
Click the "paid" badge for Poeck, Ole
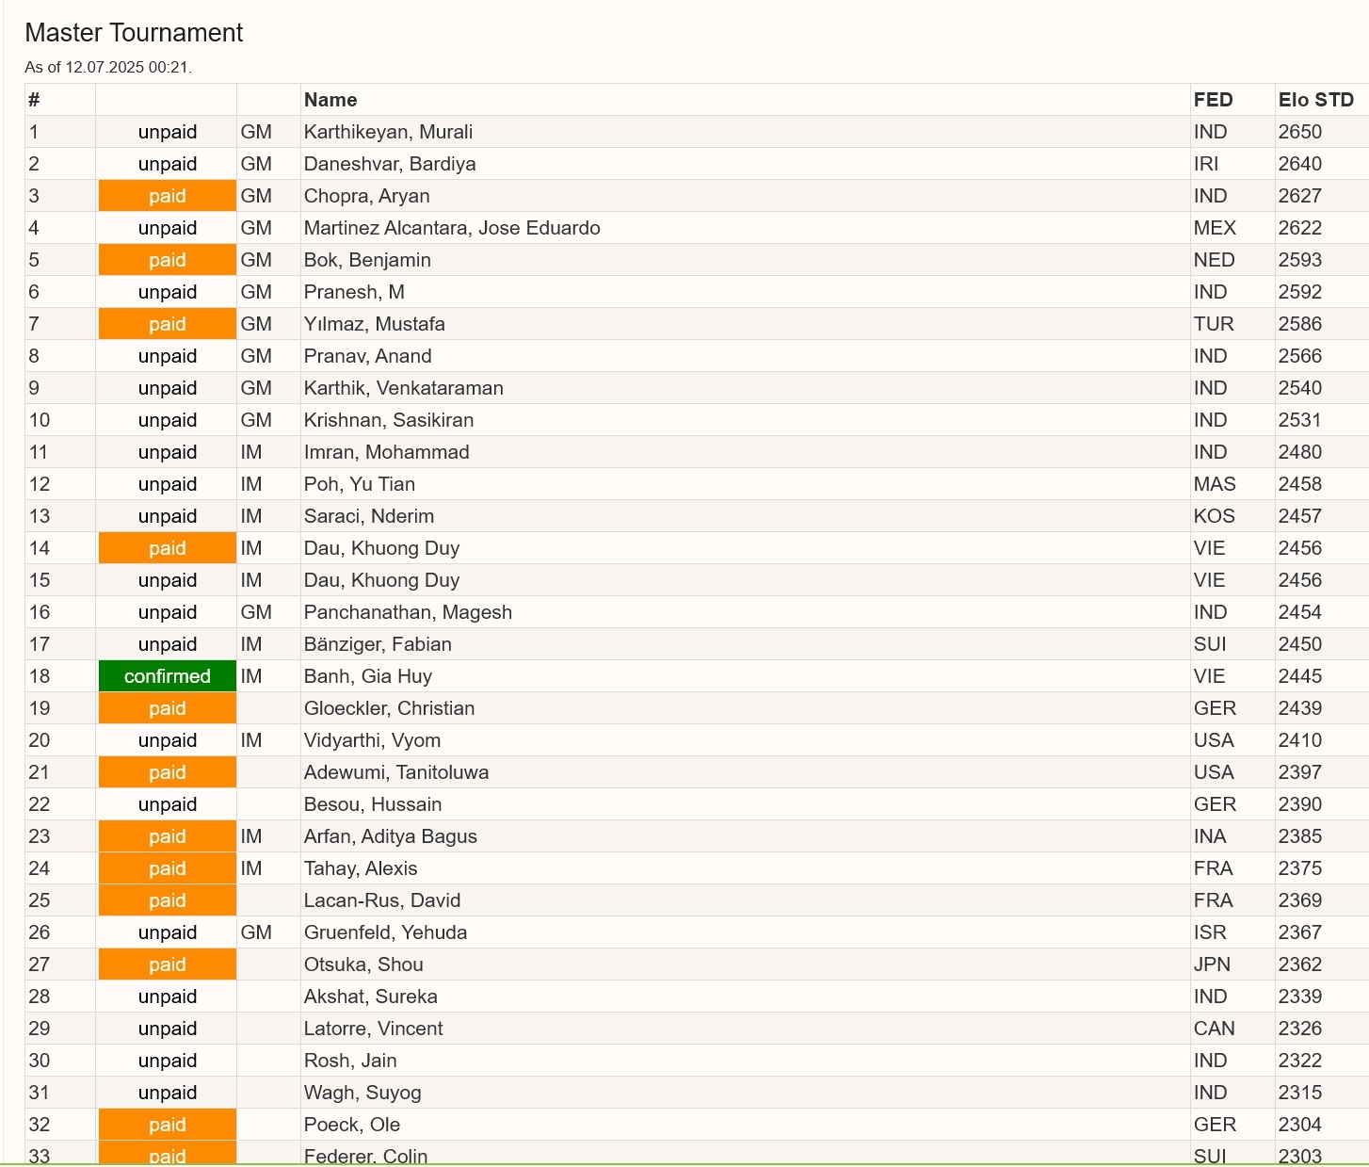tap(168, 1125)
